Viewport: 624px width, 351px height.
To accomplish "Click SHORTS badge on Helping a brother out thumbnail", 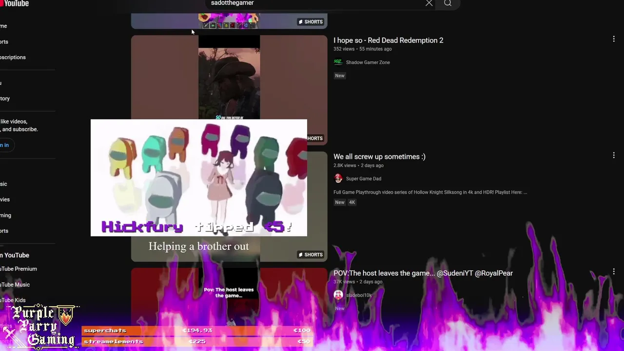I will point(311,254).
